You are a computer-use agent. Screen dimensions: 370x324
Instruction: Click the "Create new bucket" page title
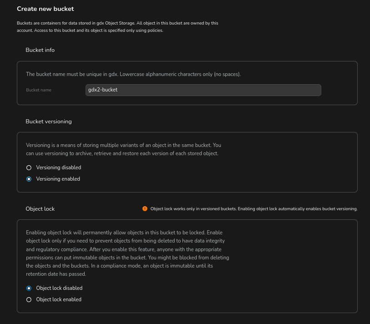(46, 9)
